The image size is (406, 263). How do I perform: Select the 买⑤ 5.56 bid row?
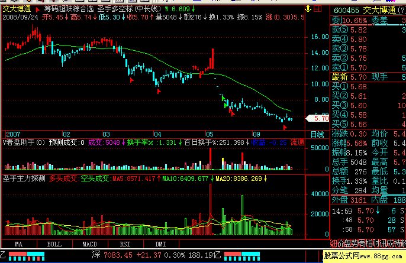(x=368, y=124)
